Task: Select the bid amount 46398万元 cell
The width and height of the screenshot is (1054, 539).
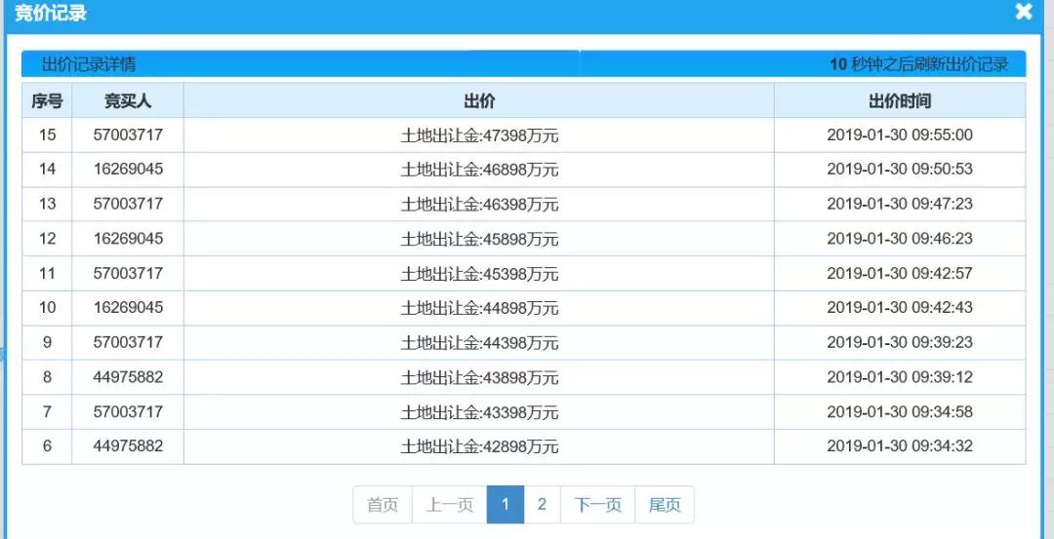Action: [479, 204]
